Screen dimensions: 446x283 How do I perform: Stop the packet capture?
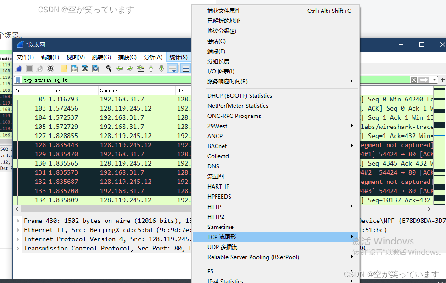[x=29, y=68]
